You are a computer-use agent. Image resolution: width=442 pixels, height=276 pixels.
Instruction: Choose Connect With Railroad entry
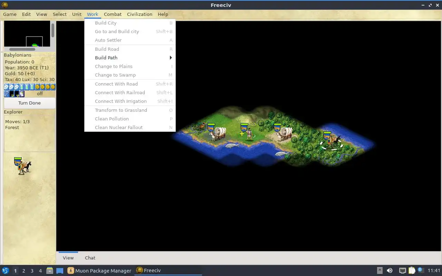(130, 92)
